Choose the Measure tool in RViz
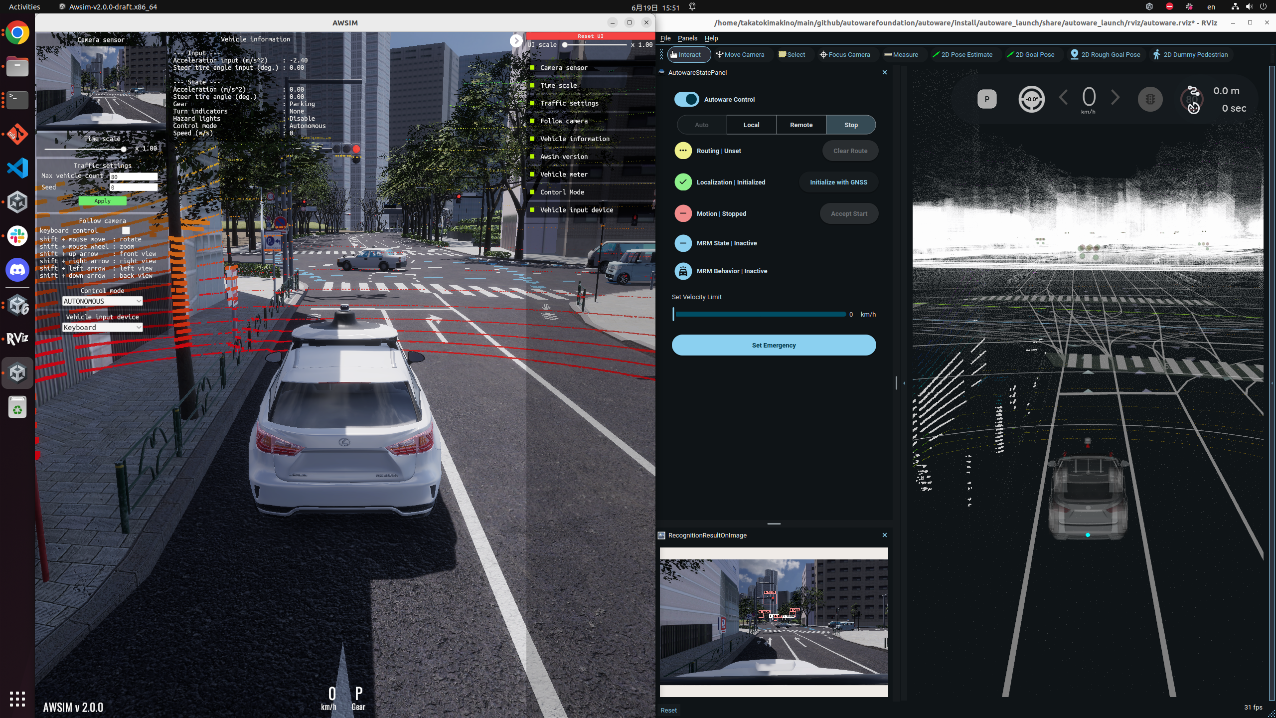1276x718 pixels. click(901, 55)
